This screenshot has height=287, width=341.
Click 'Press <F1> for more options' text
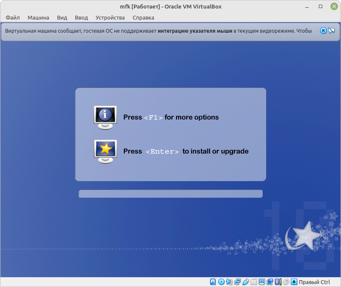point(171,117)
